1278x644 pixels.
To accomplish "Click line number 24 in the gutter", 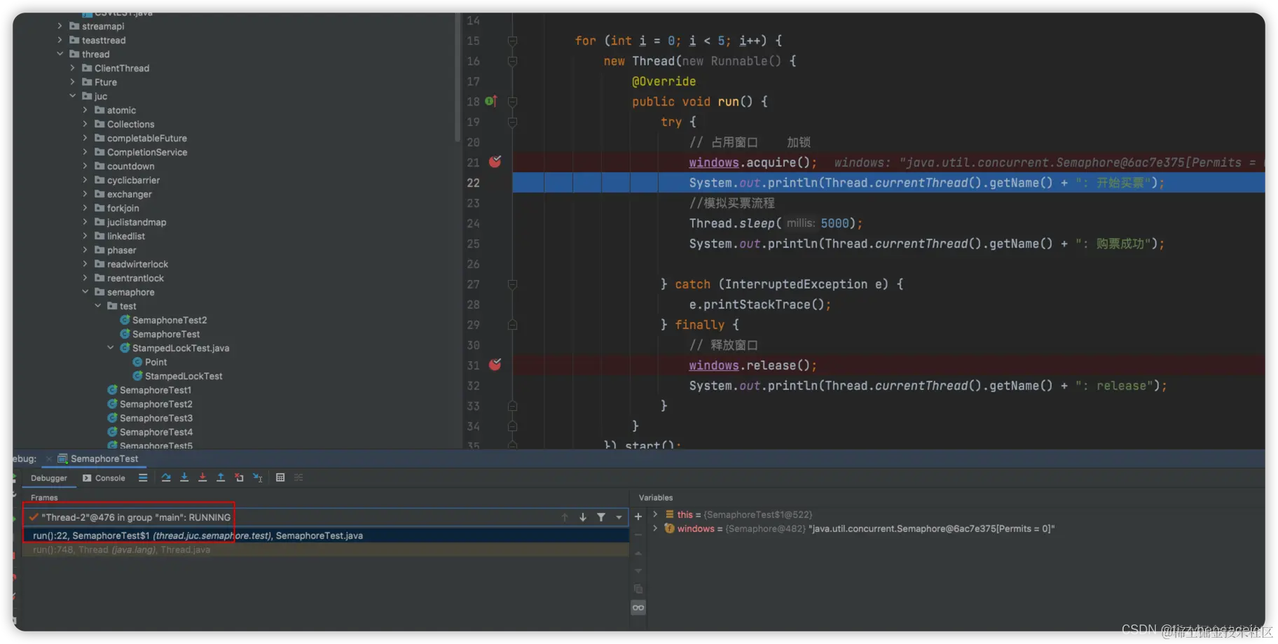I will pos(474,223).
